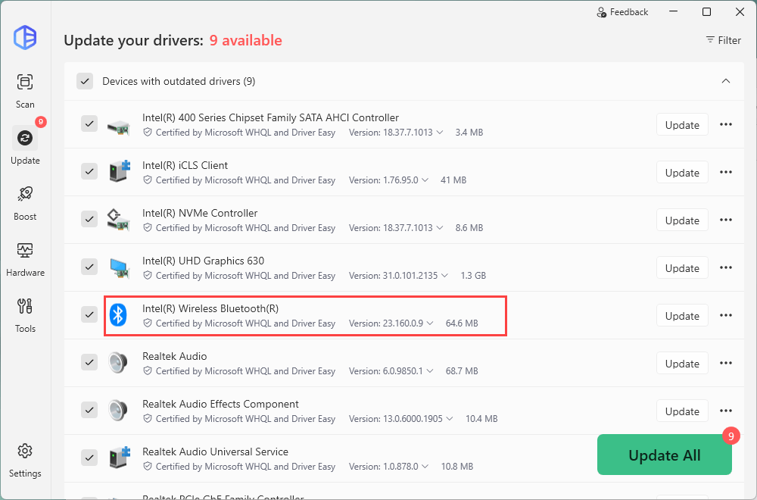Open the Boost rocket section
This screenshot has width=757, height=500.
point(25,202)
